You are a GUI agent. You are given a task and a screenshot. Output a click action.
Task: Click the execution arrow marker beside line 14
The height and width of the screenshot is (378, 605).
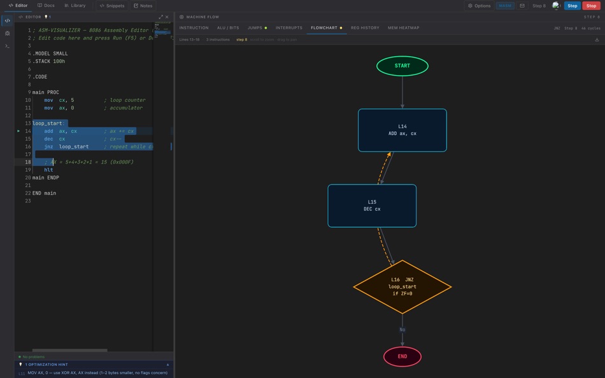[18, 131]
